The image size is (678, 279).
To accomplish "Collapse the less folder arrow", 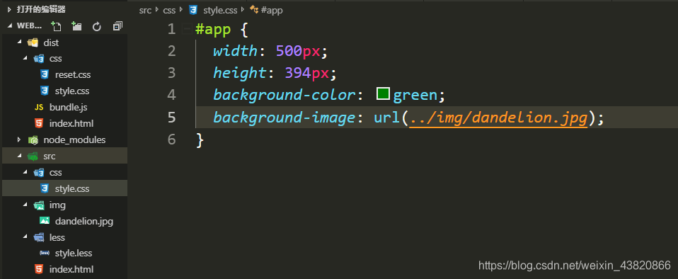I will 25,237.
